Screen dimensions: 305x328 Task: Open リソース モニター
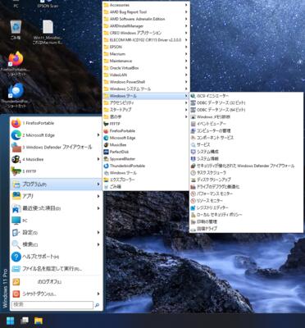247,201
